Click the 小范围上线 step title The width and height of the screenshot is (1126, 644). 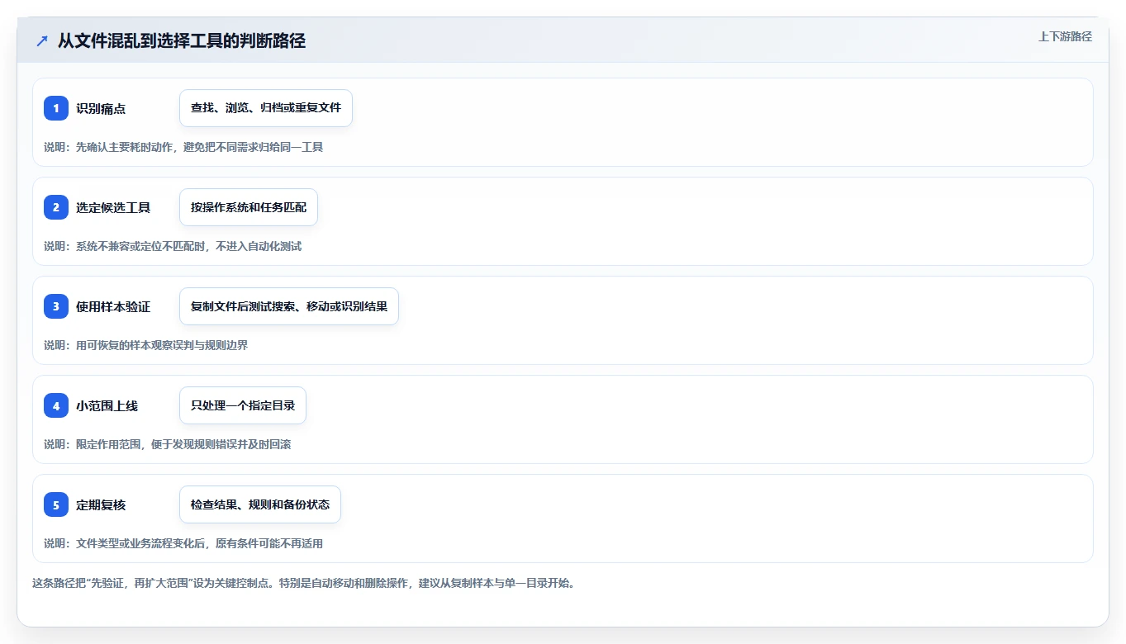pos(107,405)
